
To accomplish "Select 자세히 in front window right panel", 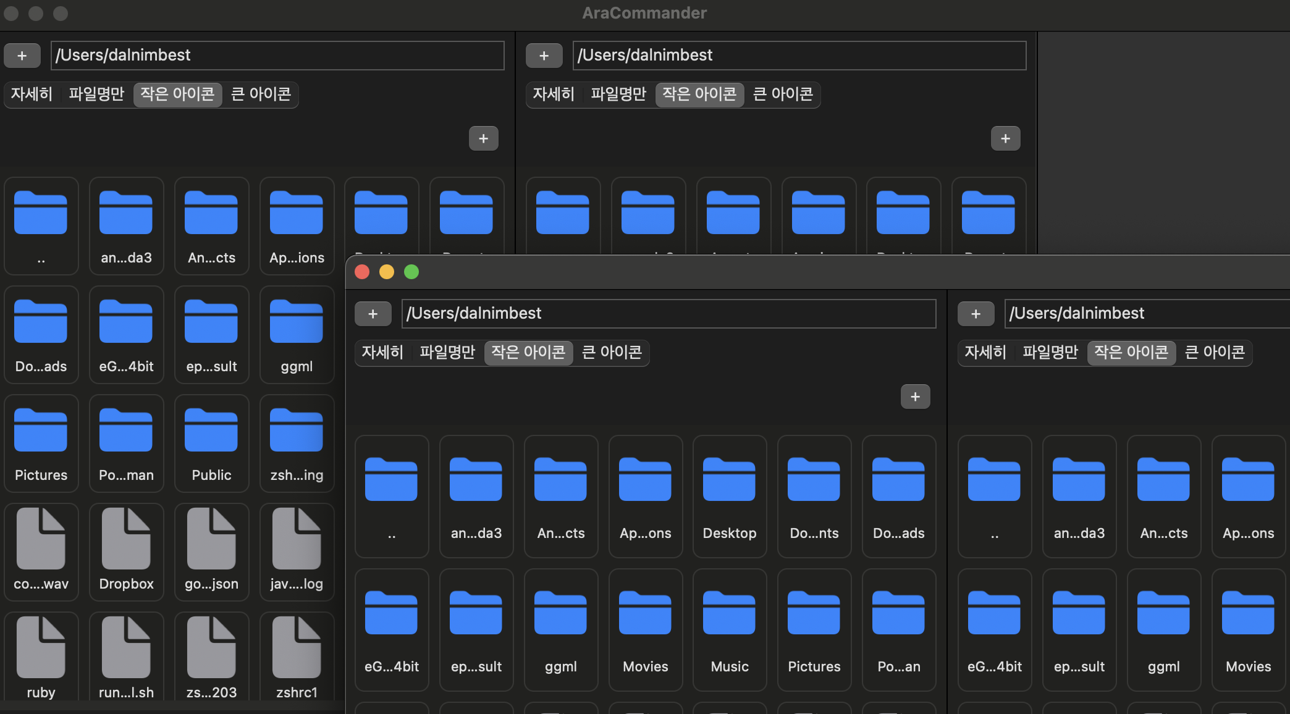I will pos(985,352).
